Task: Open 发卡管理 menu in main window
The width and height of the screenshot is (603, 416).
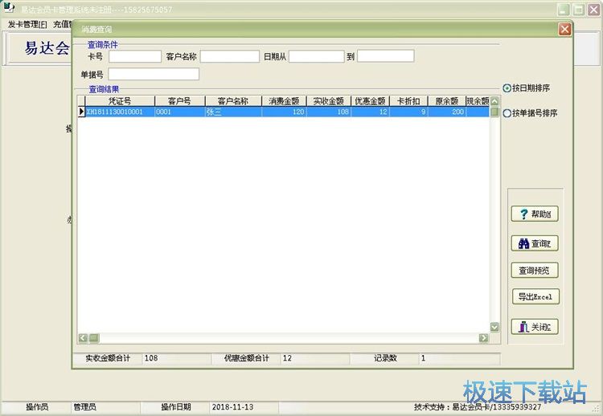Action: click(x=27, y=24)
